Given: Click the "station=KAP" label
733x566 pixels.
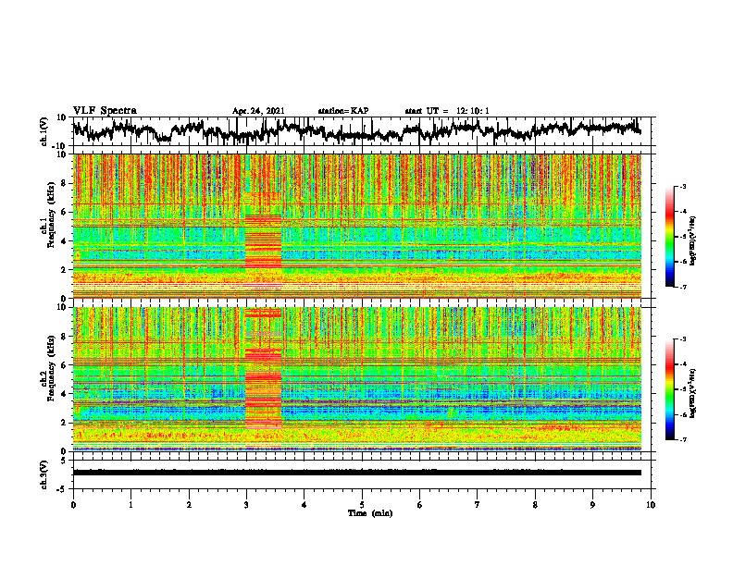Looking at the screenshot, I should click(343, 111).
